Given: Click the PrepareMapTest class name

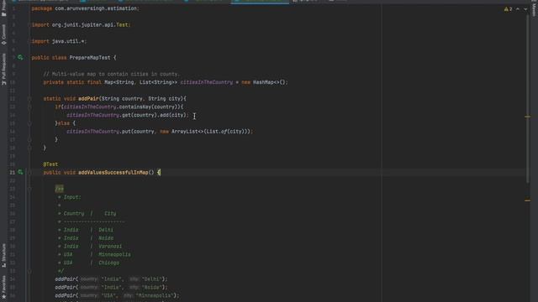Looking at the screenshot, I should (x=90, y=58).
